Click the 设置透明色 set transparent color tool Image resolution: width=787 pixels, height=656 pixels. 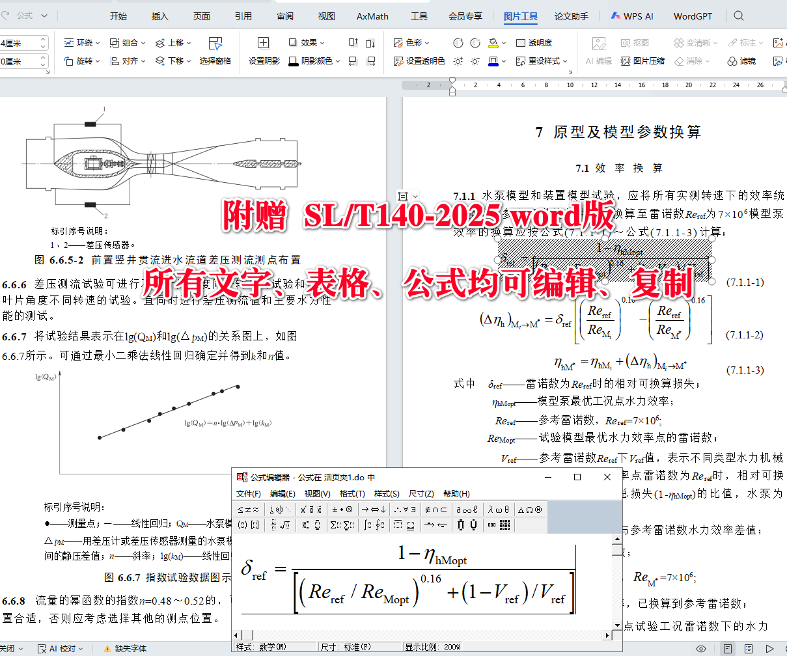click(x=419, y=61)
